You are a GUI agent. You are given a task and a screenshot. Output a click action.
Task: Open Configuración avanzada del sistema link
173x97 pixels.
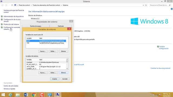(x=12, y=28)
